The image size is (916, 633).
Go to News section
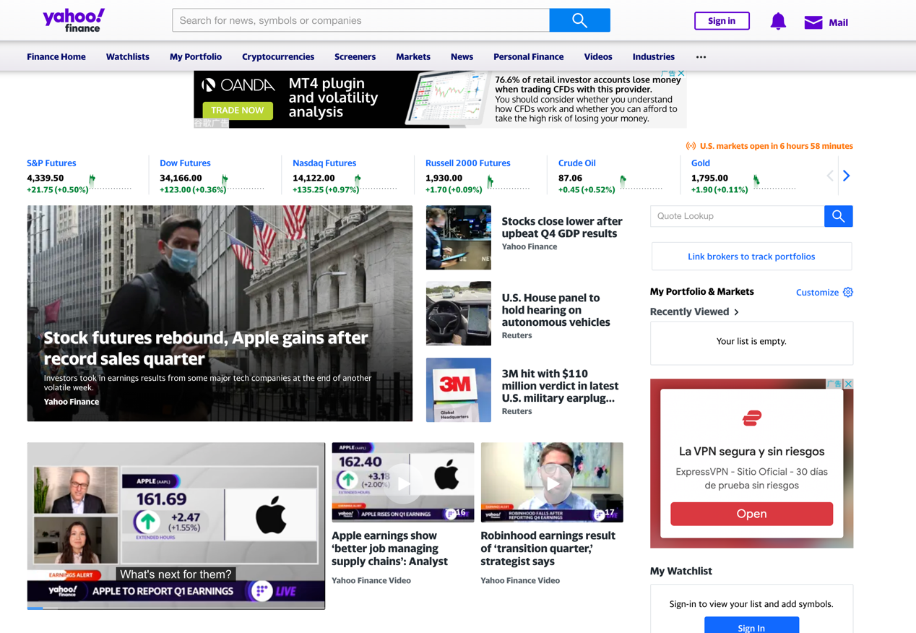462,56
